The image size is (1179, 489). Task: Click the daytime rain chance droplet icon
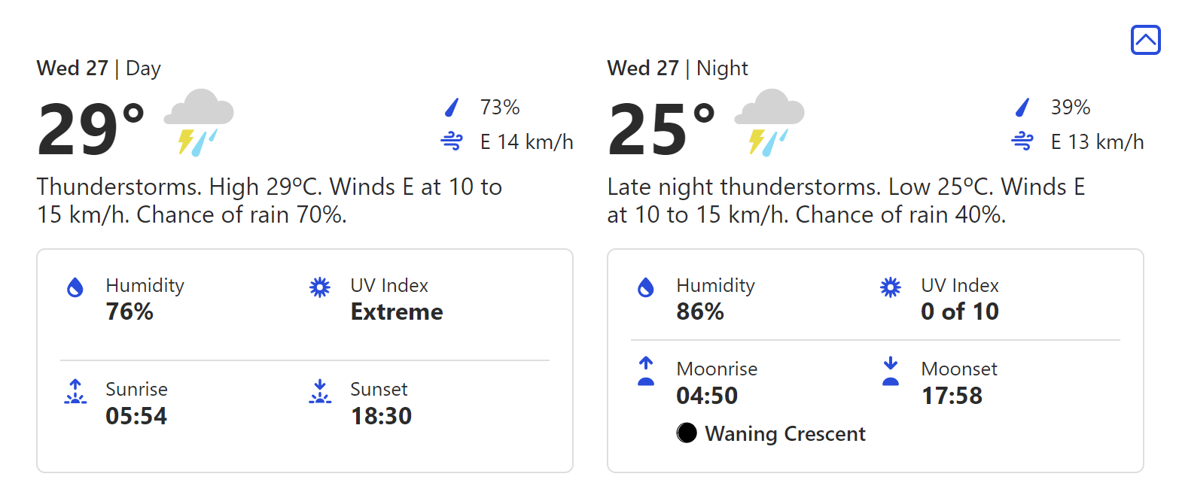452,108
